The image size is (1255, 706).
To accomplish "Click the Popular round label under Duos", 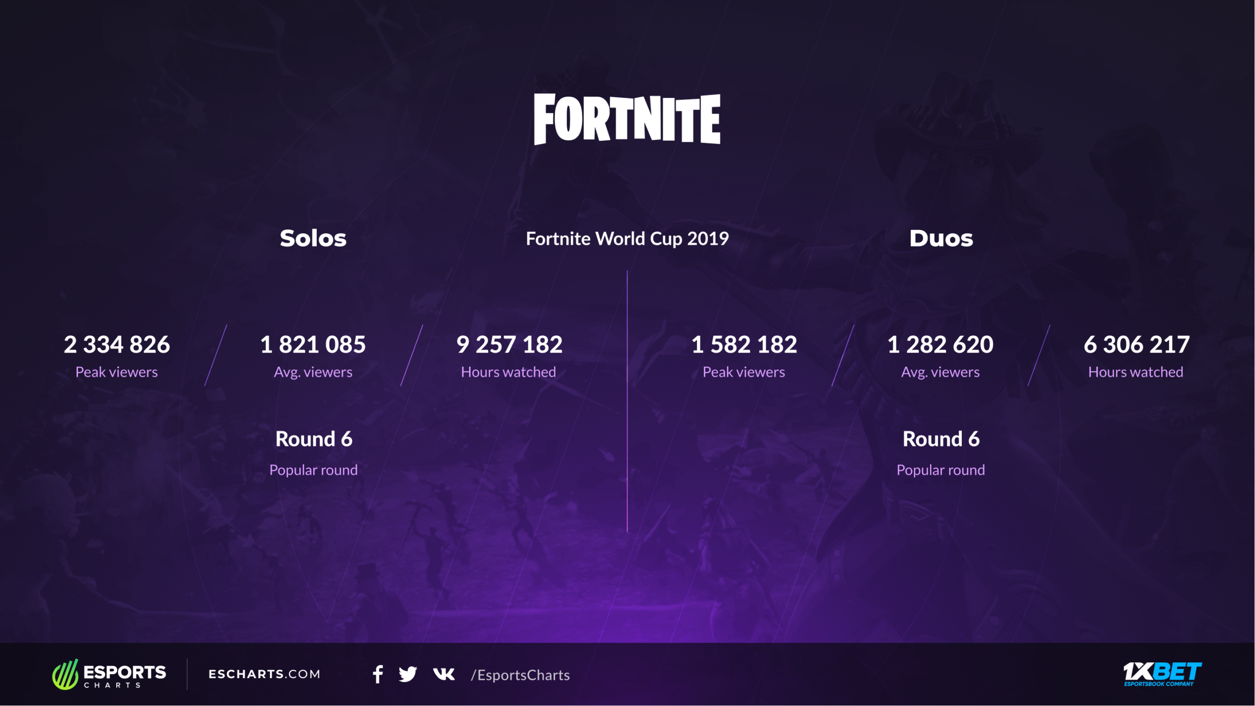I will pos(940,470).
